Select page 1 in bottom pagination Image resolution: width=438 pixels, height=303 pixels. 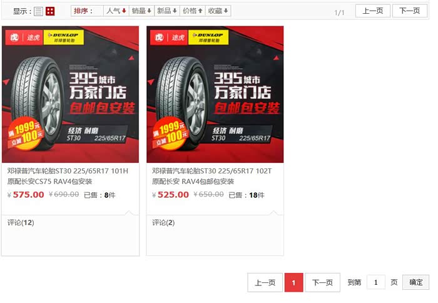point(293,282)
